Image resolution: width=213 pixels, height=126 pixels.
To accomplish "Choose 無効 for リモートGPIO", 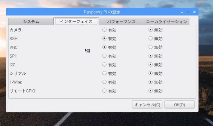I will 151,91.
